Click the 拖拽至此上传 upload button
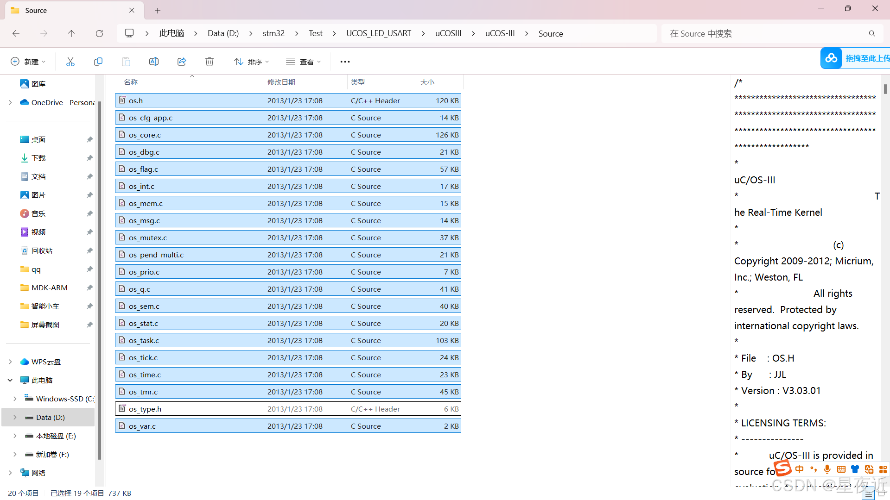 pyautogui.click(x=855, y=58)
